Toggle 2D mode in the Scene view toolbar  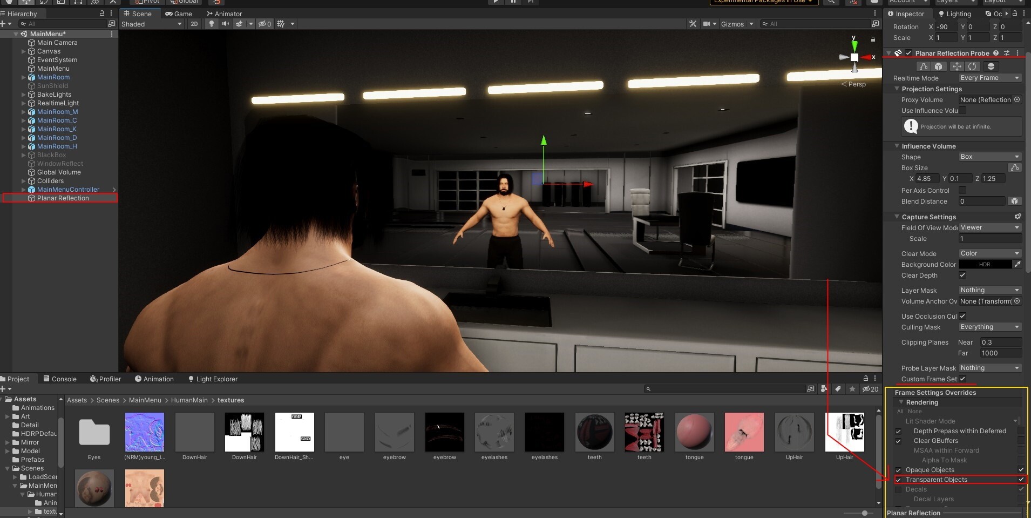tap(194, 24)
